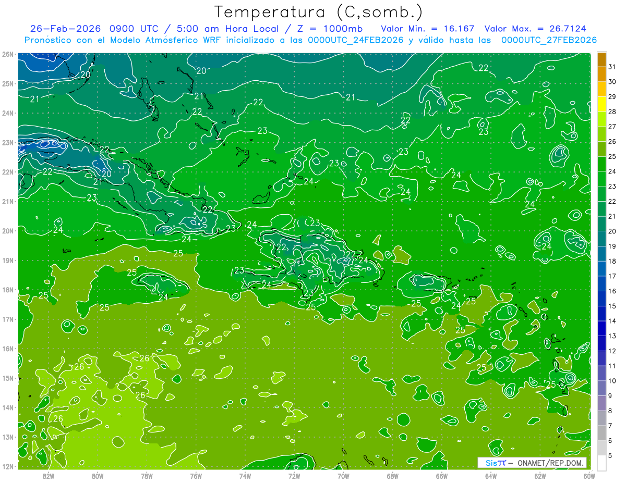Image resolution: width=626 pixels, height=483 pixels.
Task: Click the '13N' latitude axis label
Action: pos(7,437)
